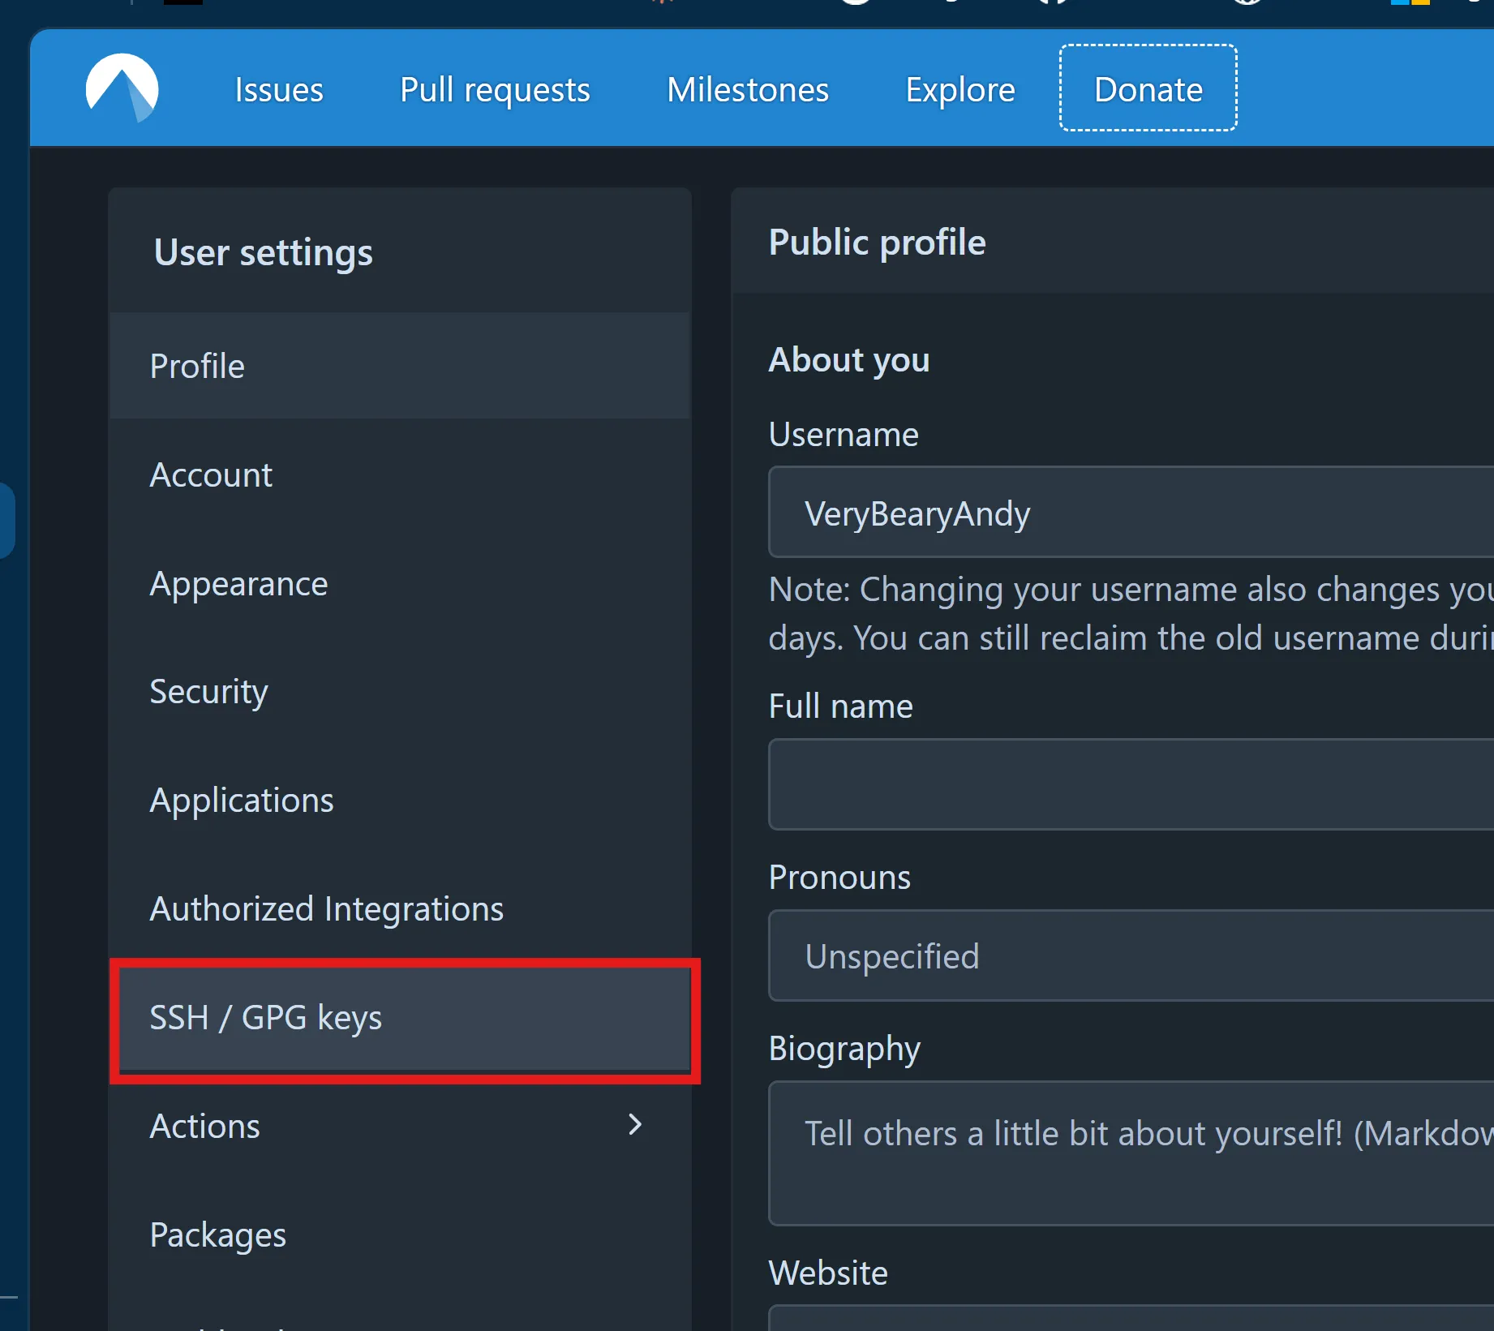The image size is (1494, 1331).
Task: Click the Public profile heading
Action: 877,243
